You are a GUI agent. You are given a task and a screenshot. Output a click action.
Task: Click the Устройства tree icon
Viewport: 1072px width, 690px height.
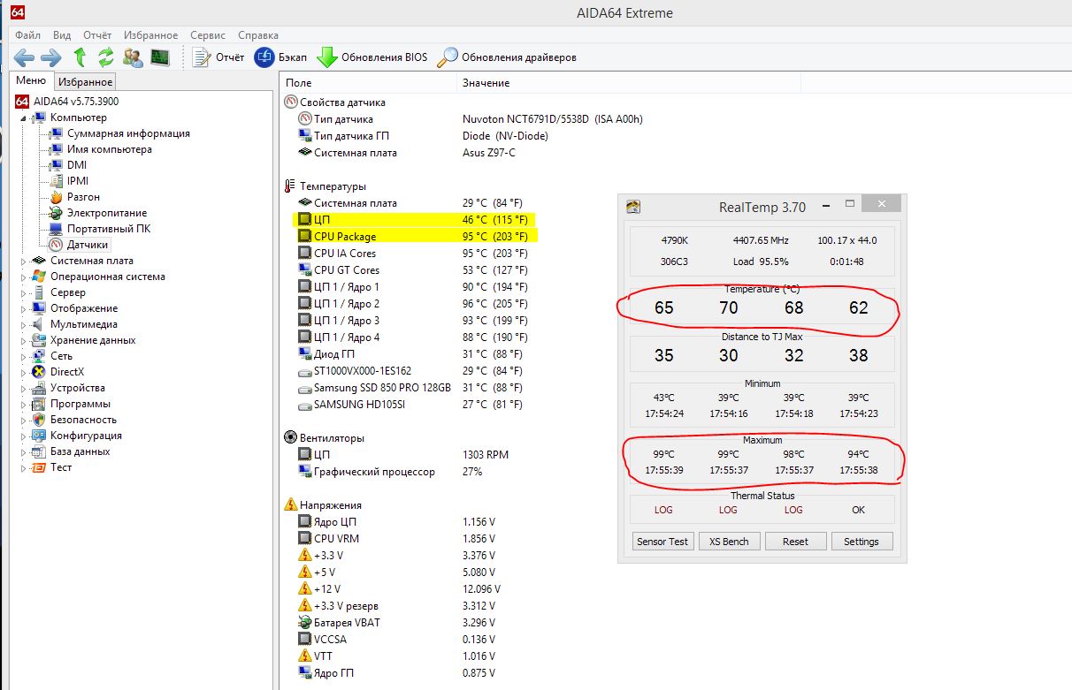(x=38, y=388)
